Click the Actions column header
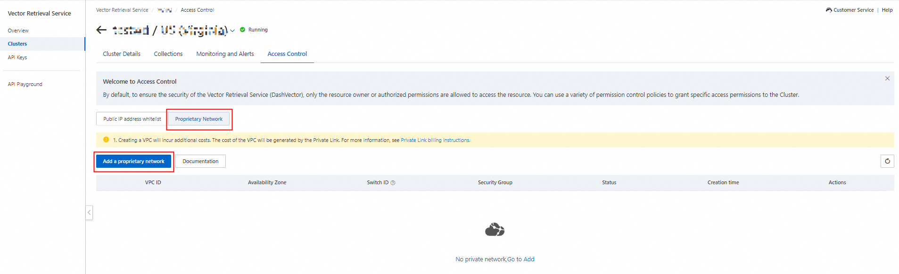Image resolution: width=899 pixels, height=274 pixels. click(837, 182)
